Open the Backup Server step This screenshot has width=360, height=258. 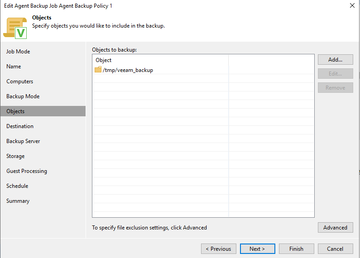coord(23,141)
